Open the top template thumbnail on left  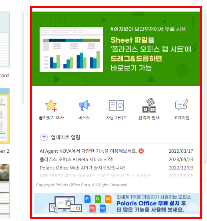[x=5, y=39]
